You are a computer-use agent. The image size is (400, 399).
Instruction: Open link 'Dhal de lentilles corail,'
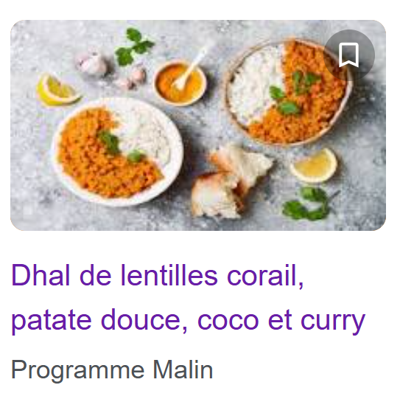158,276
